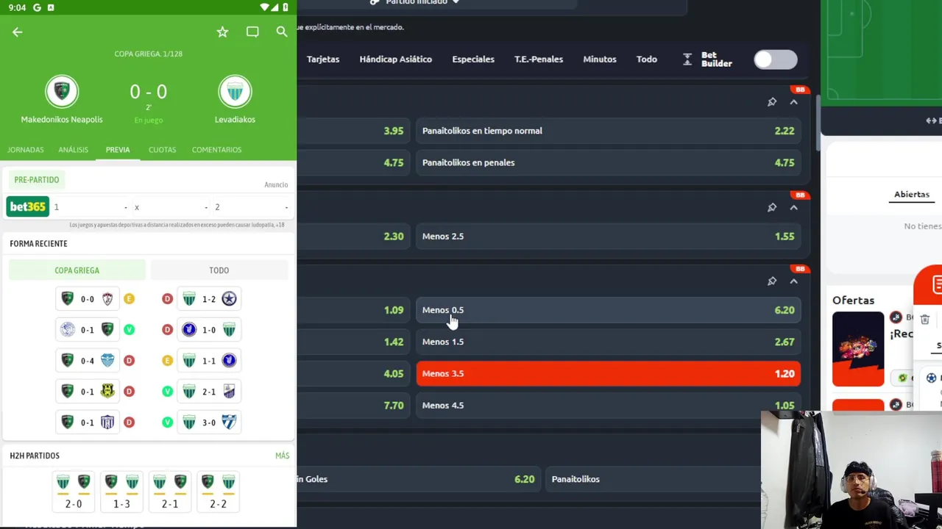Pin the Panaitolikos en tiempo normal market
This screenshot has width=942, height=529.
772,102
